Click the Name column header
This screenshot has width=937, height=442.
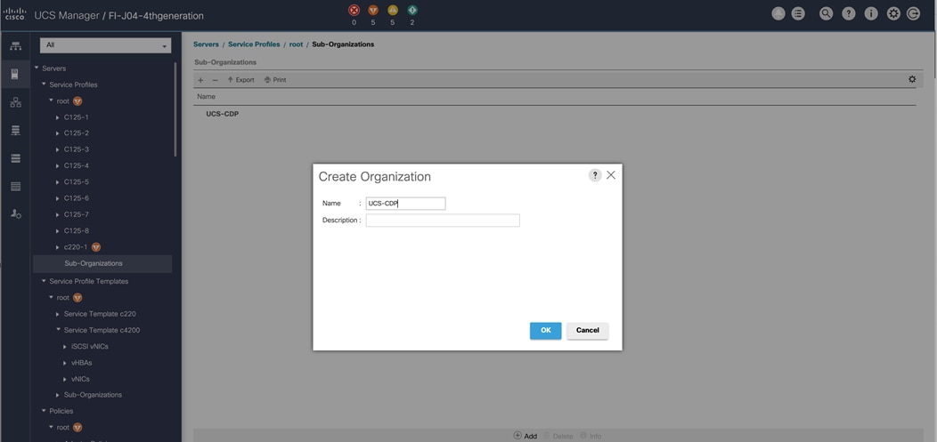[x=207, y=97]
